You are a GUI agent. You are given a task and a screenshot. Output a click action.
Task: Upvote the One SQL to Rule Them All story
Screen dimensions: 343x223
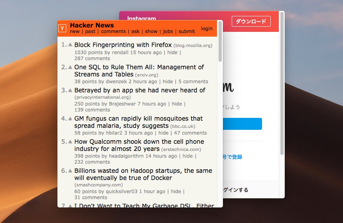(70, 67)
